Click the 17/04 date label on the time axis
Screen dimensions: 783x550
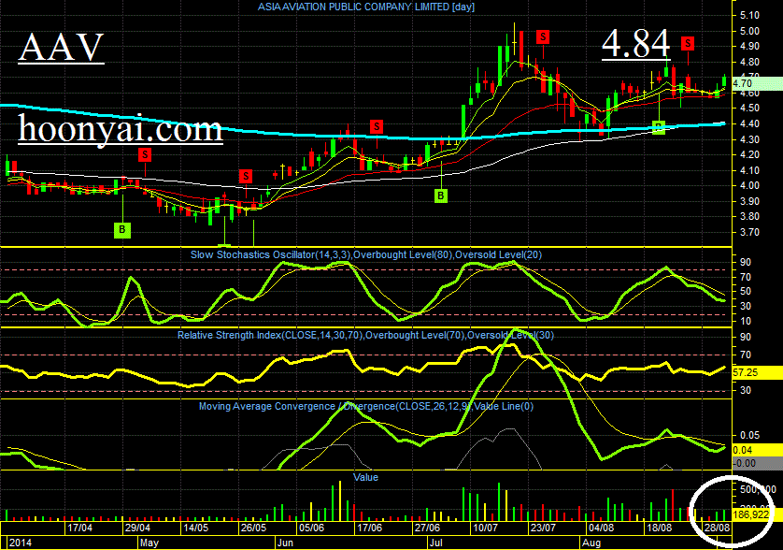80,528
